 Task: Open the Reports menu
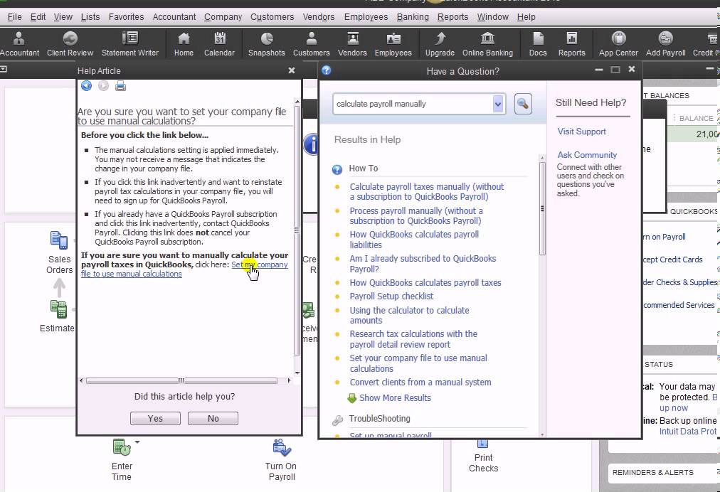tap(452, 17)
